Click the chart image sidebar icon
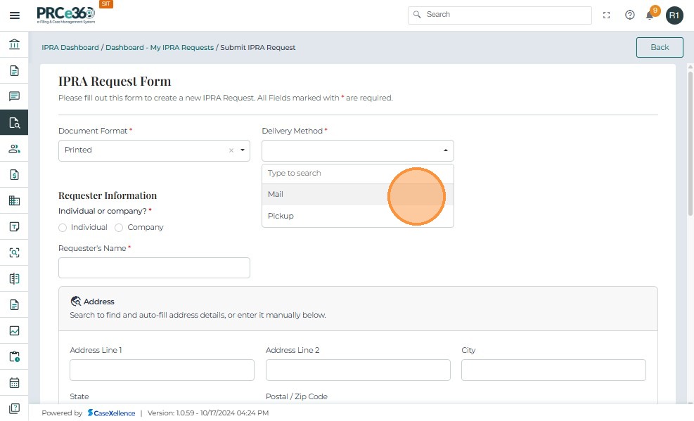The width and height of the screenshot is (694, 421). tap(14, 330)
